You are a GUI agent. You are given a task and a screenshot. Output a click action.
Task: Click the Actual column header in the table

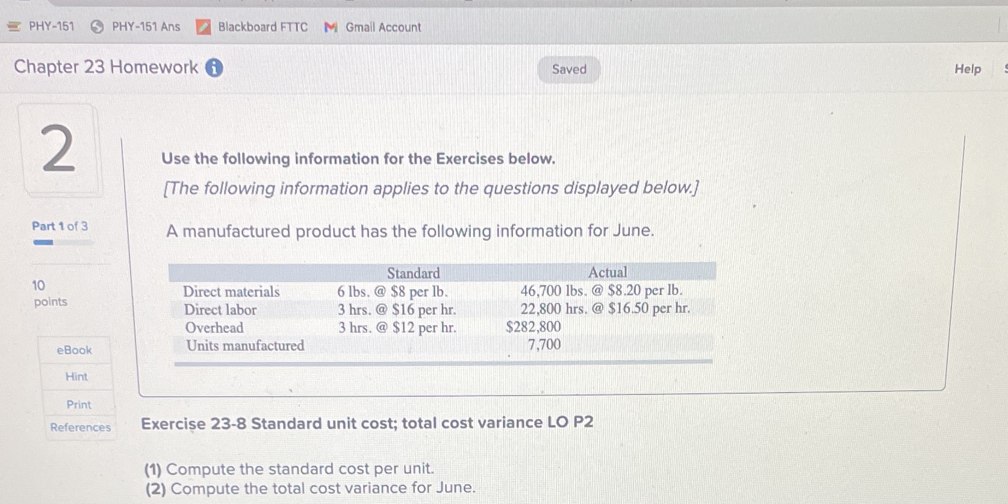tap(608, 272)
